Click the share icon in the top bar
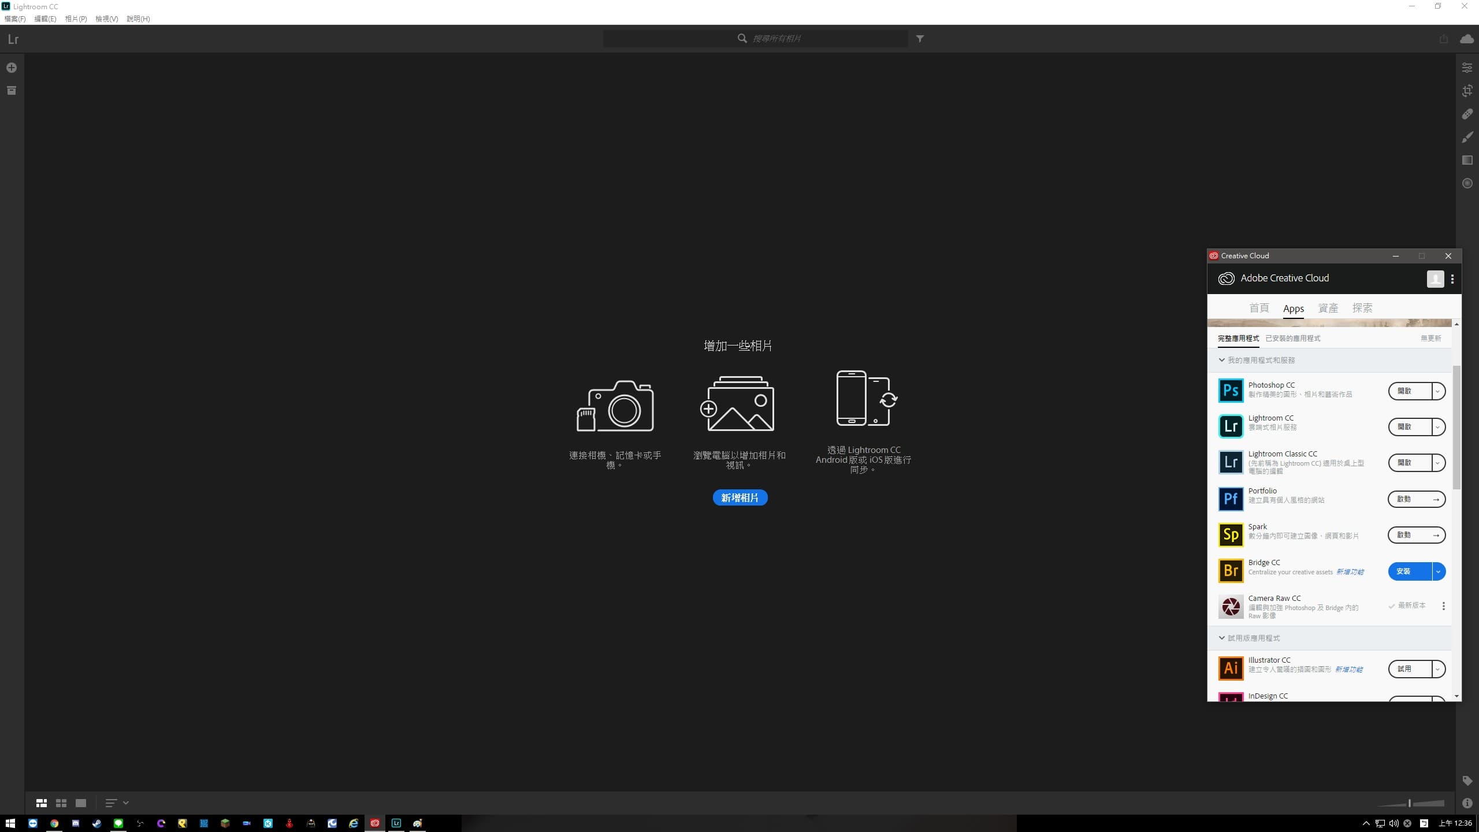 coord(1444,39)
